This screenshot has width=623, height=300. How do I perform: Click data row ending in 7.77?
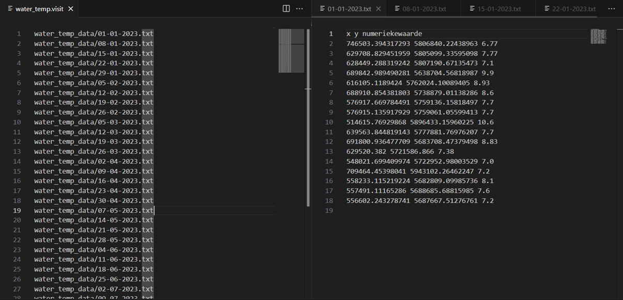tap(422, 53)
